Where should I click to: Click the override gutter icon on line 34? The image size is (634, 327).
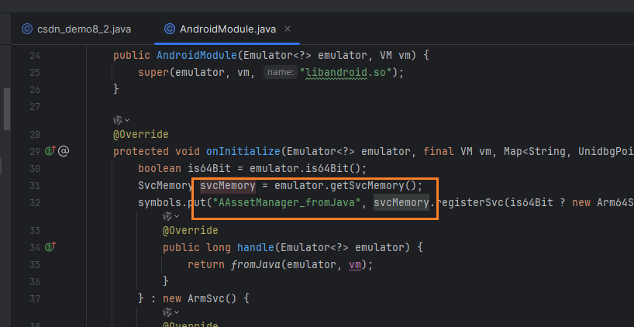pyautogui.click(x=50, y=248)
